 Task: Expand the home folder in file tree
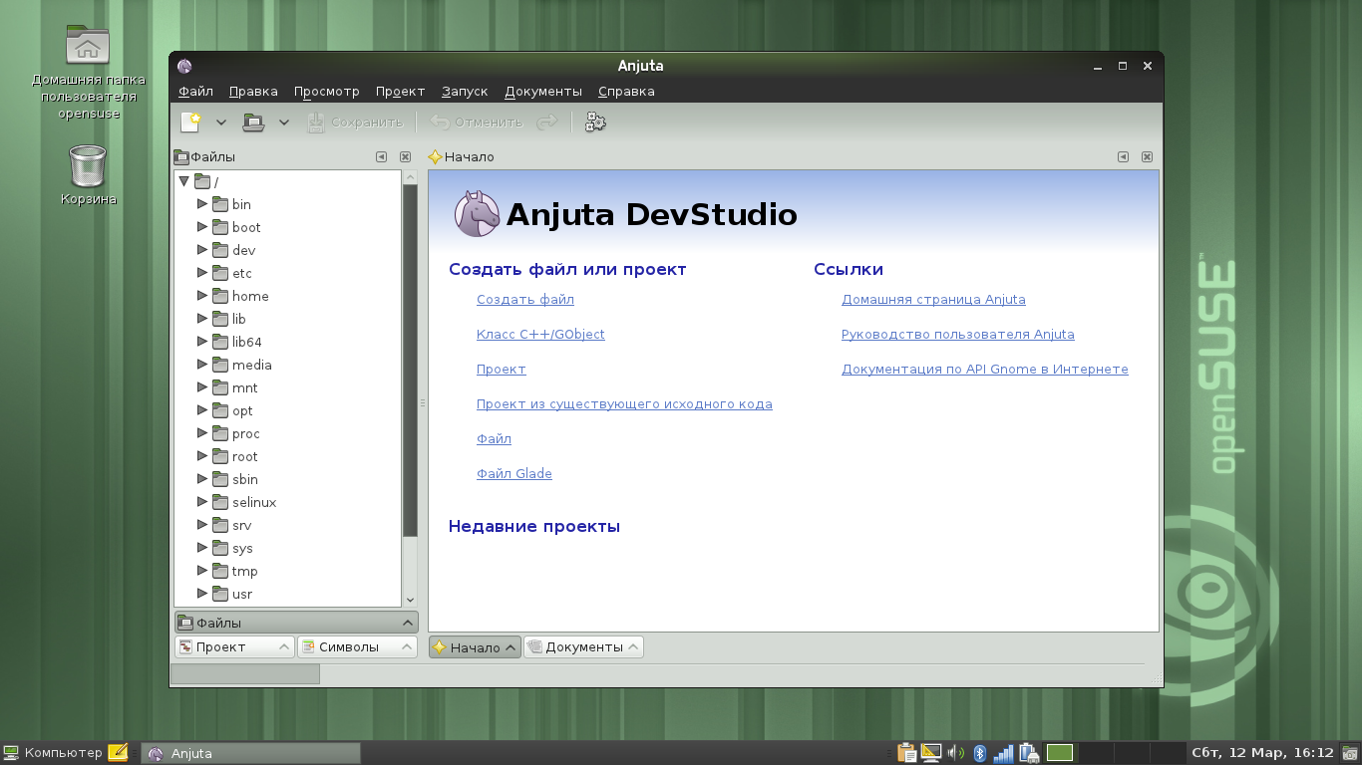click(202, 296)
